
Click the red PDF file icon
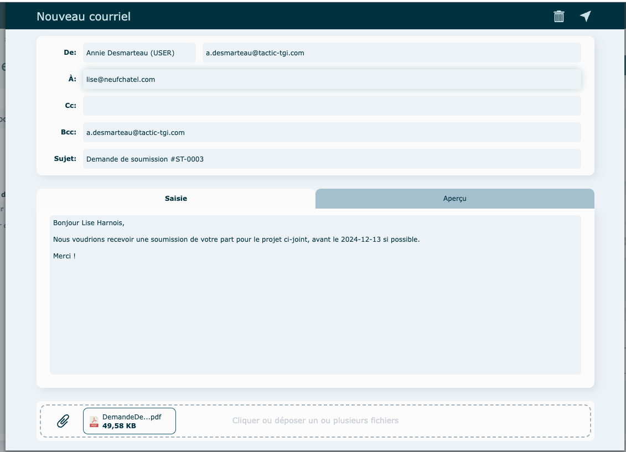pyautogui.click(x=94, y=422)
